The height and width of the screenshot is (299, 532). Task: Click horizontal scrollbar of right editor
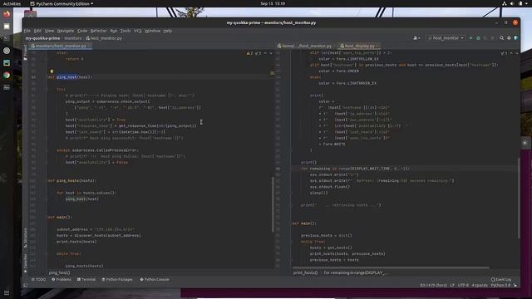pos(391,267)
